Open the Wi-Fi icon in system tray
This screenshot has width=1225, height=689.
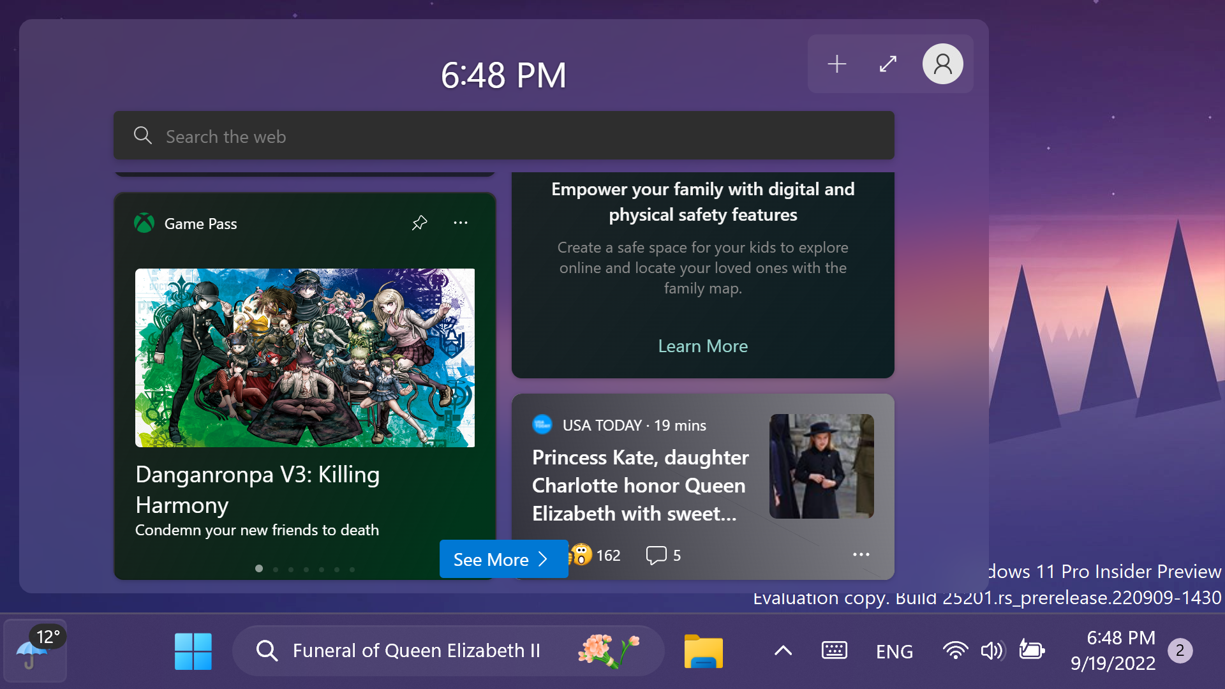[x=955, y=650]
